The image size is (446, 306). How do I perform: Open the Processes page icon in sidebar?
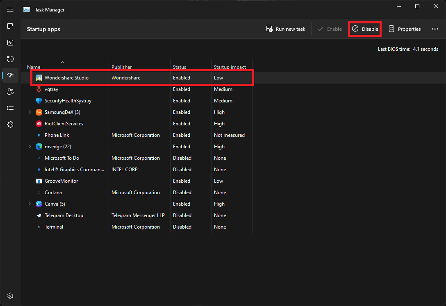[10, 26]
